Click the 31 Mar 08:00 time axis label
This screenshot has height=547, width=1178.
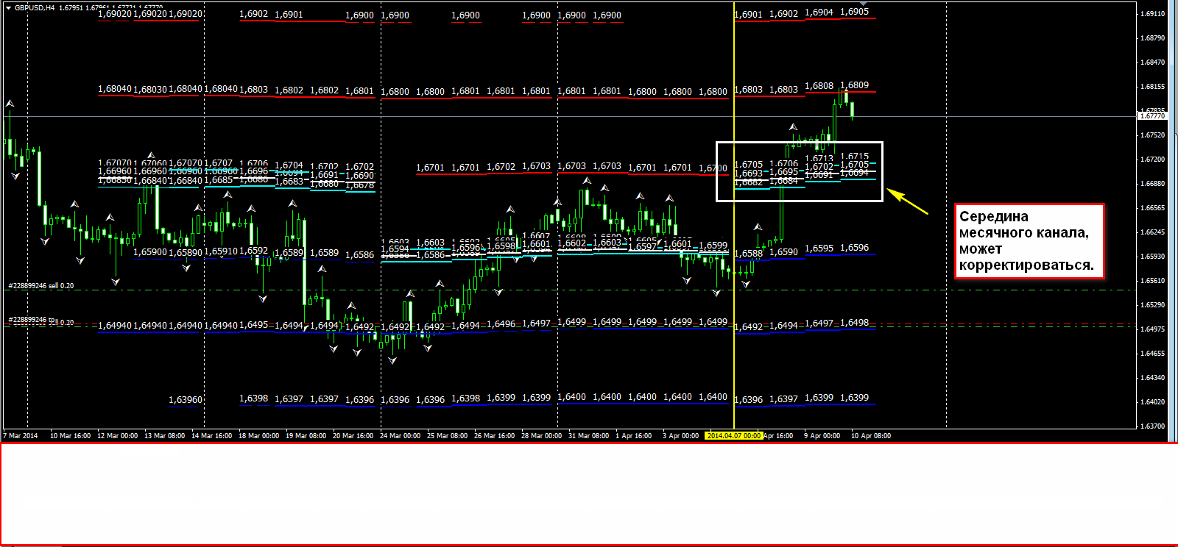588,435
